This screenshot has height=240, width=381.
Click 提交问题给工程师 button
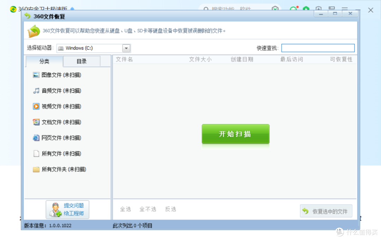(x=67, y=209)
